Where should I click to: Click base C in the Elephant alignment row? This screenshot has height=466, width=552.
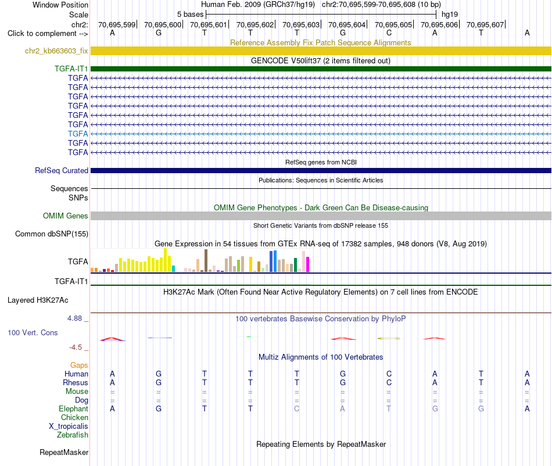[297, 408]
